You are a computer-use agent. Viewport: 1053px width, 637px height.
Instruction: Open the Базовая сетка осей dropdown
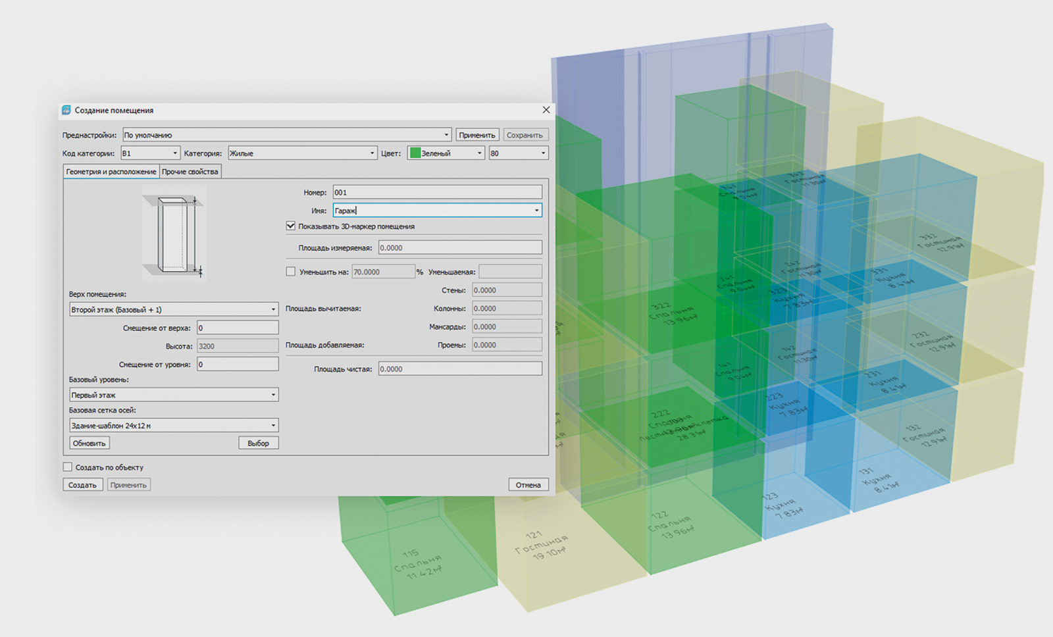coord(174,425)
